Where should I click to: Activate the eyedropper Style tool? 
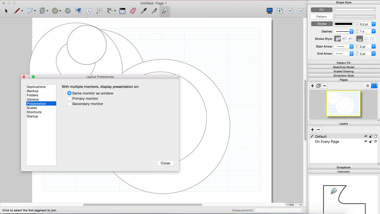pos(144,11)
